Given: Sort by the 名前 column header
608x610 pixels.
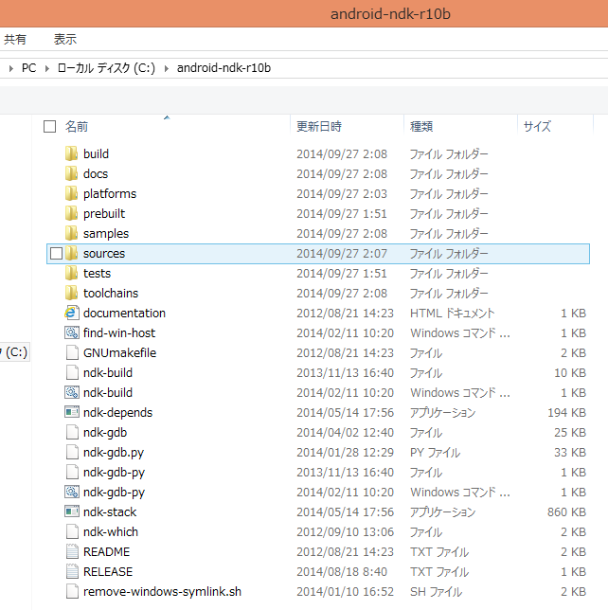Looking at the screenshot, I should pyautogui.click(x=77, y=126).
